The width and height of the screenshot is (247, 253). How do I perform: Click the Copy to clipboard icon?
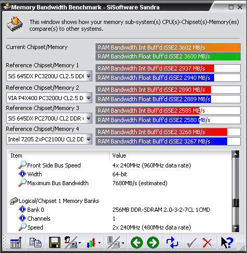[x=36, y=243]
